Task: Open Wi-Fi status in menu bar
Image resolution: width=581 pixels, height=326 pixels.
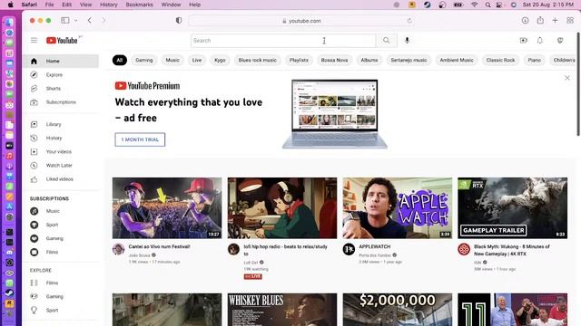Action: coord(474,5)
